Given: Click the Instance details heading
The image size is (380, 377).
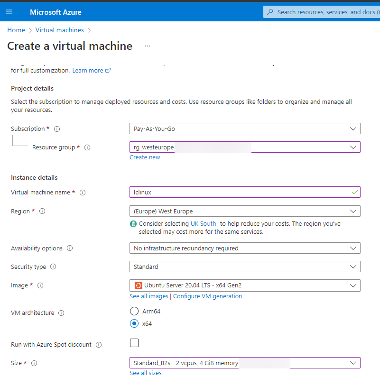Looking at the screenshot, I should (34, 178).
